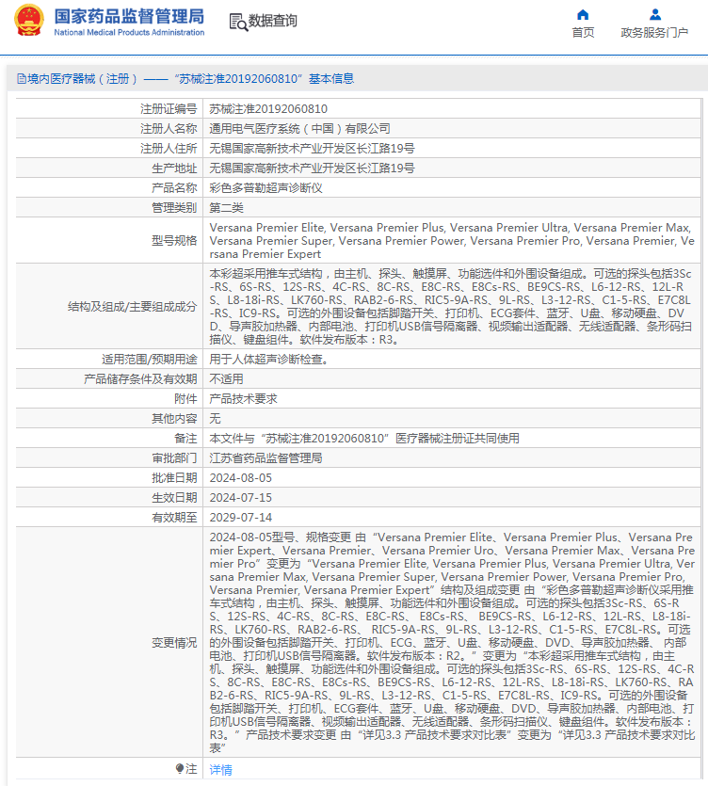This screenshot has width=708, height=786.
Task: Click the 第二类 management category value
Action: point(226,207)
